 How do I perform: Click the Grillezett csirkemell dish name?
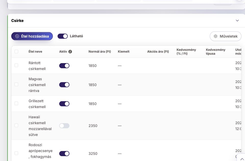click(37, 104)
